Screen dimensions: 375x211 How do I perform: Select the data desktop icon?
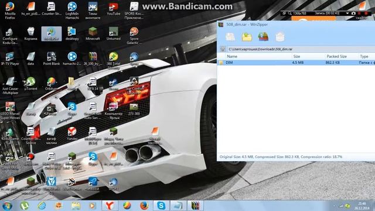coord(30,59)
